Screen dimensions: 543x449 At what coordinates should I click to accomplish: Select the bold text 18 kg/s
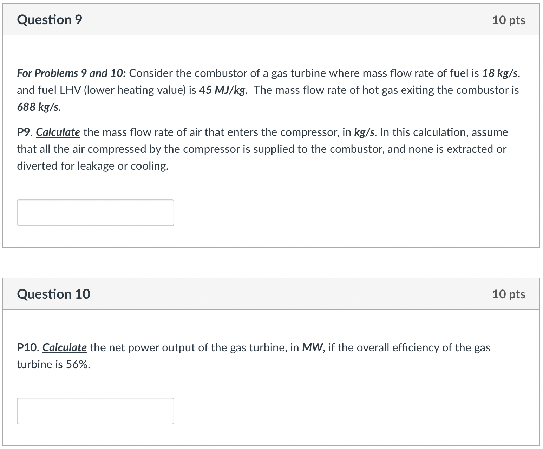coord(502,73)
